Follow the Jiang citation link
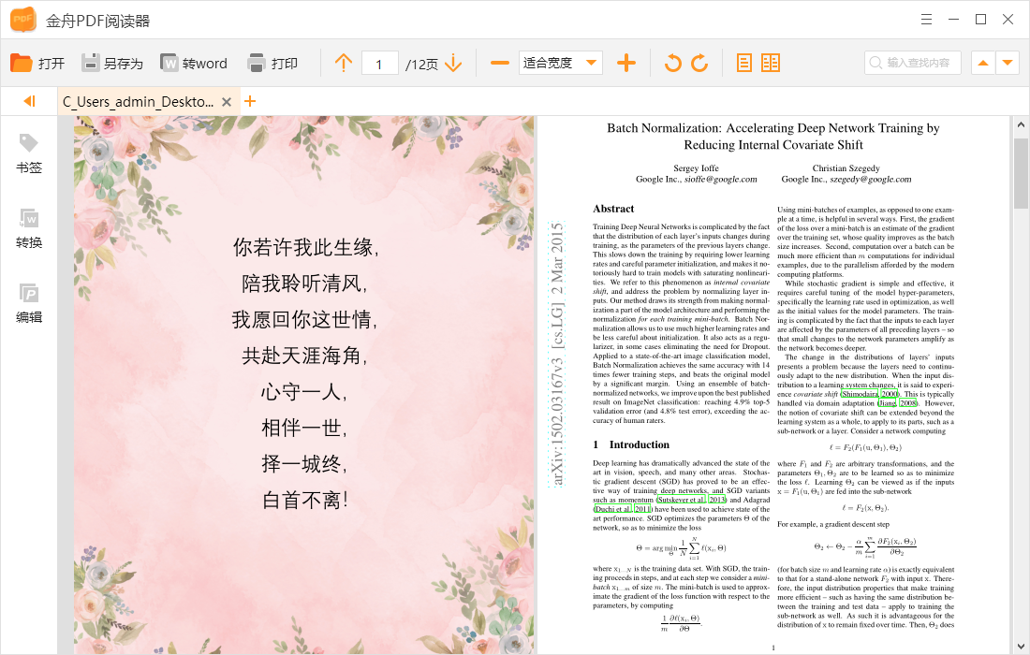1030x655 pixels. 887,403
